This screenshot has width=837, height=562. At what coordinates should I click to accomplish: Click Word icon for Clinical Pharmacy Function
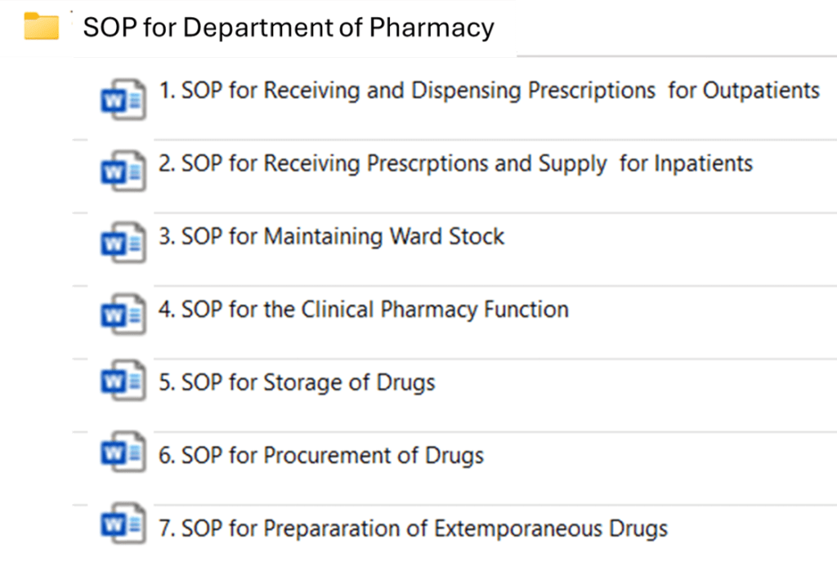123,319
